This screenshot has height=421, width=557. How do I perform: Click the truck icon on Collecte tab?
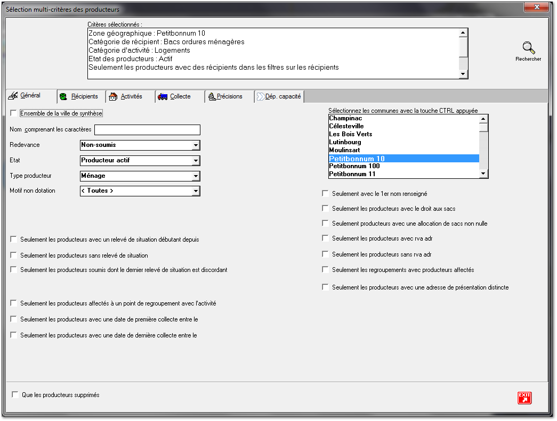click(x=163, y=97)
